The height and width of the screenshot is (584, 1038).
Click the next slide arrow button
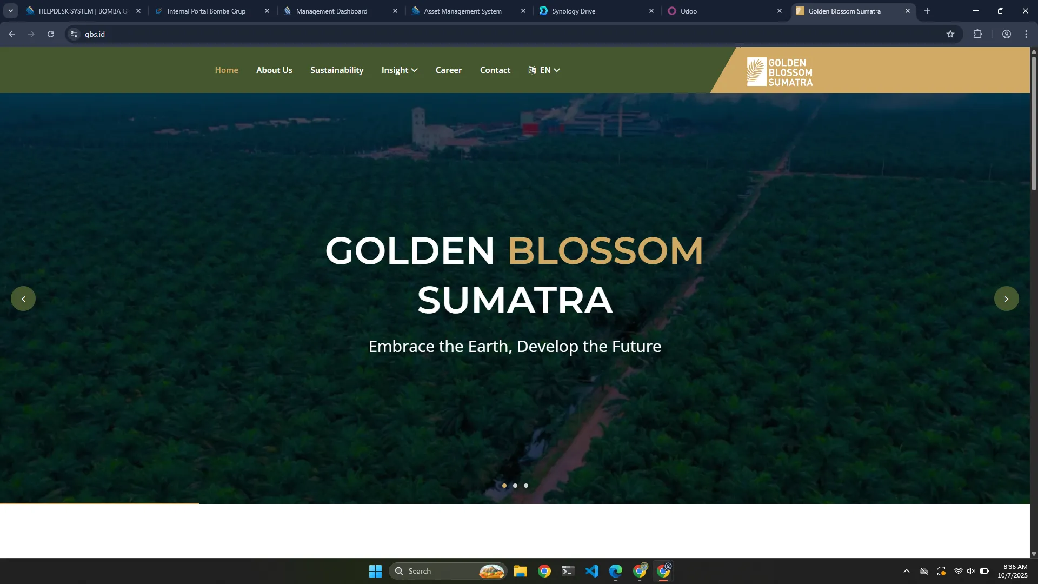(1006, 298)
